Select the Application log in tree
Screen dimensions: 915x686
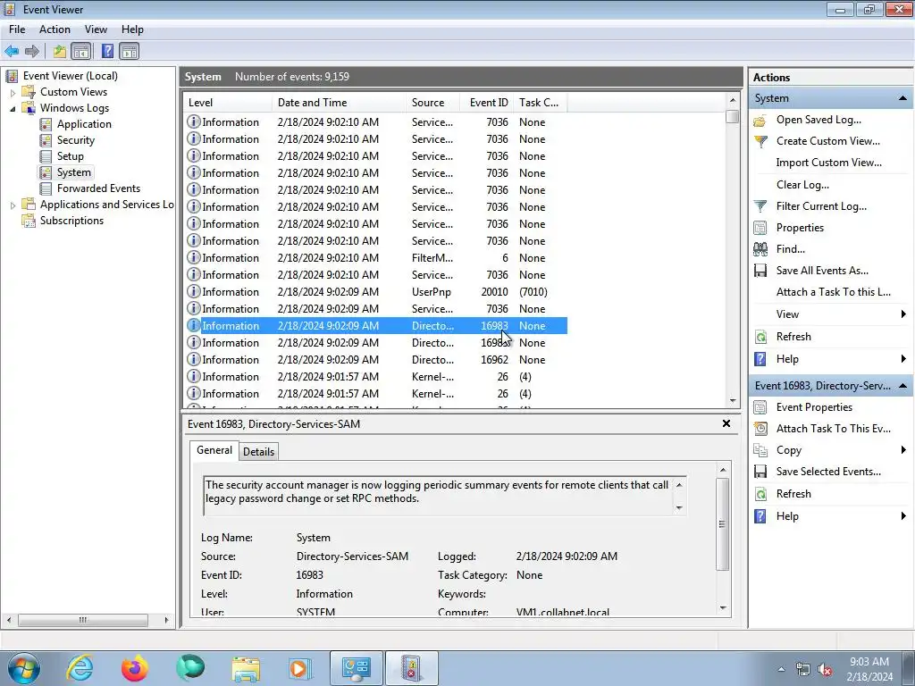click(84, 124)
